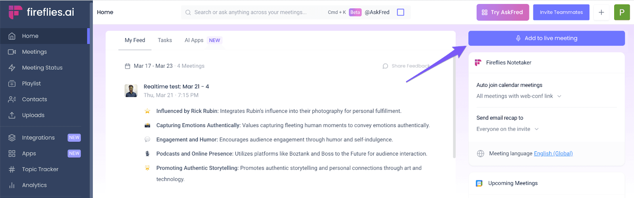Click the NEW badge next to Integrations

(74, 138)
